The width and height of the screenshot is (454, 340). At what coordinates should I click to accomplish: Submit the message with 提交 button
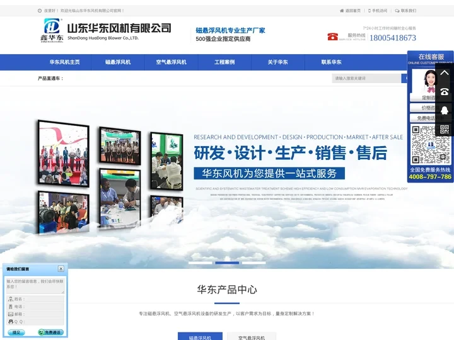(x=16, y=332)
